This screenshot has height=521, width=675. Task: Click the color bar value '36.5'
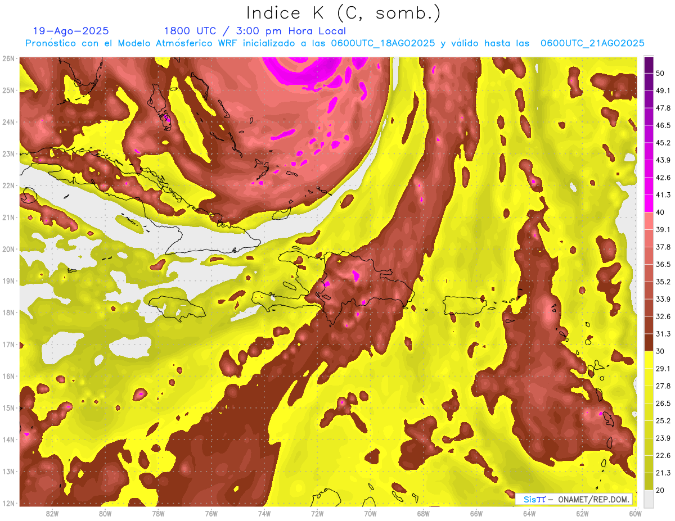coord(663,264)
